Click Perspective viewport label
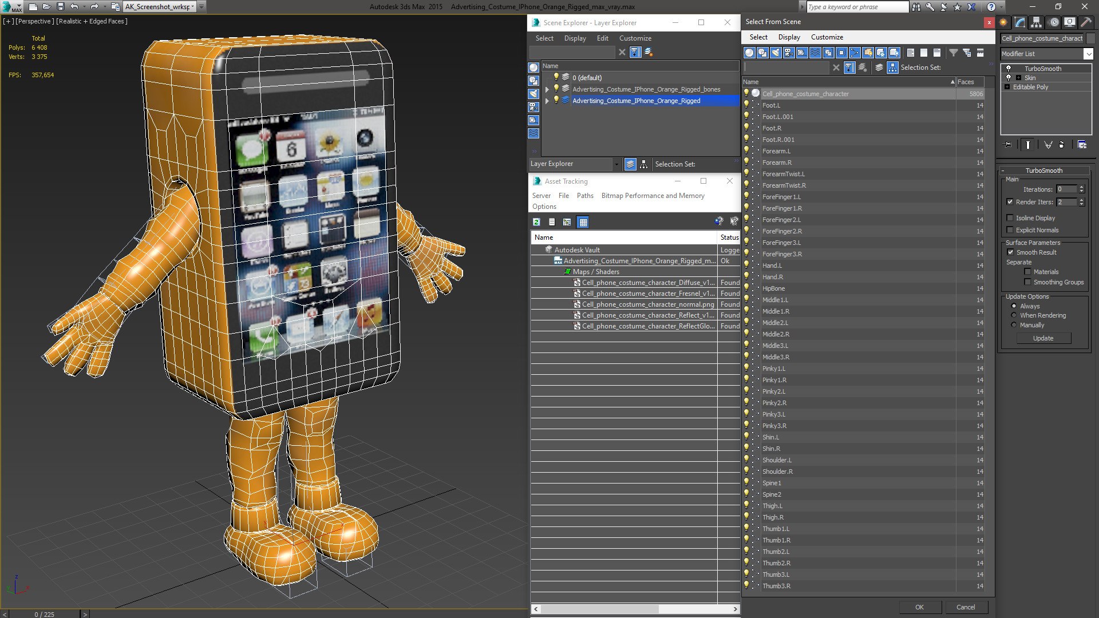This screenshot has height=618, width=1099. pos(34,21)
